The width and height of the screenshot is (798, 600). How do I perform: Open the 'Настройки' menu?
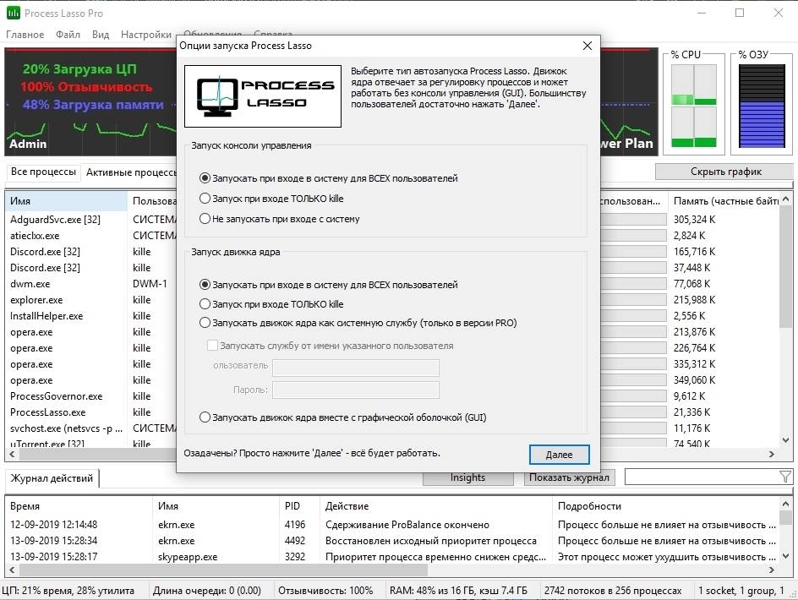[146, 35]
